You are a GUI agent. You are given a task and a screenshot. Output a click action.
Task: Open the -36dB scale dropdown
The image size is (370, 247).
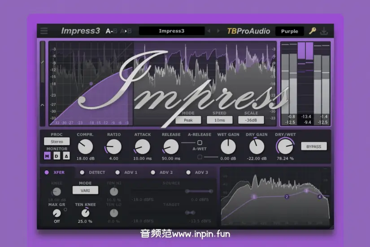point(251,120)
